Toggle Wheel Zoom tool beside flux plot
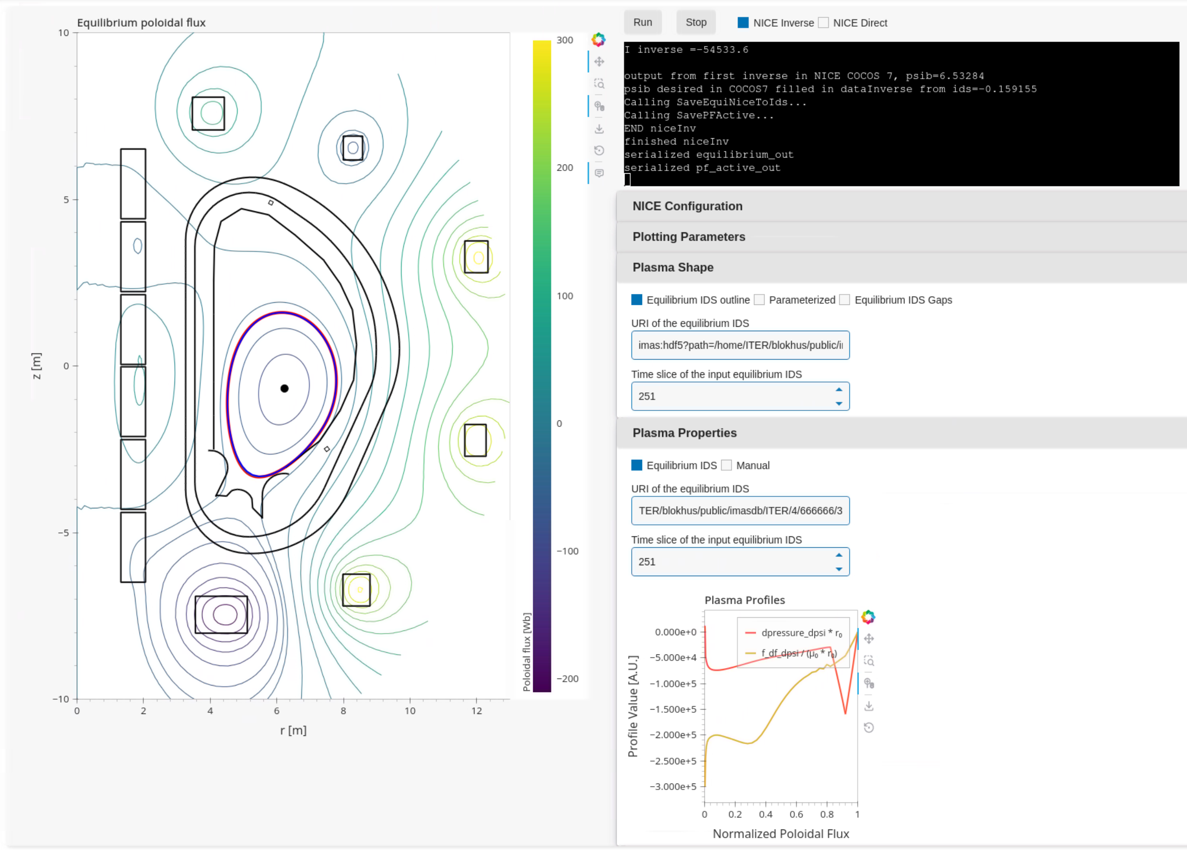Image resolution: width=1187 pixels, height=850 pixels. [599, 106]
